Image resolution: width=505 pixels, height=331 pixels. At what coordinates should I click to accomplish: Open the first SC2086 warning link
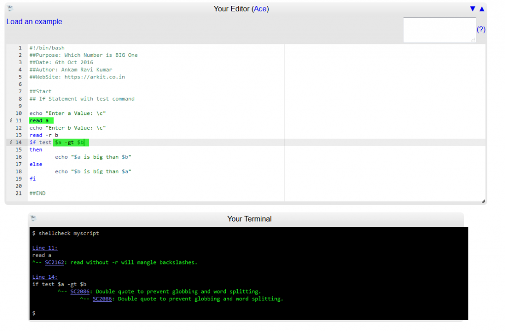tap(80, 292)
